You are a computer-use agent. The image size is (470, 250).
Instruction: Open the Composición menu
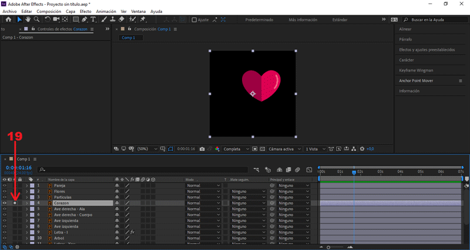click(x=48, y=11)
